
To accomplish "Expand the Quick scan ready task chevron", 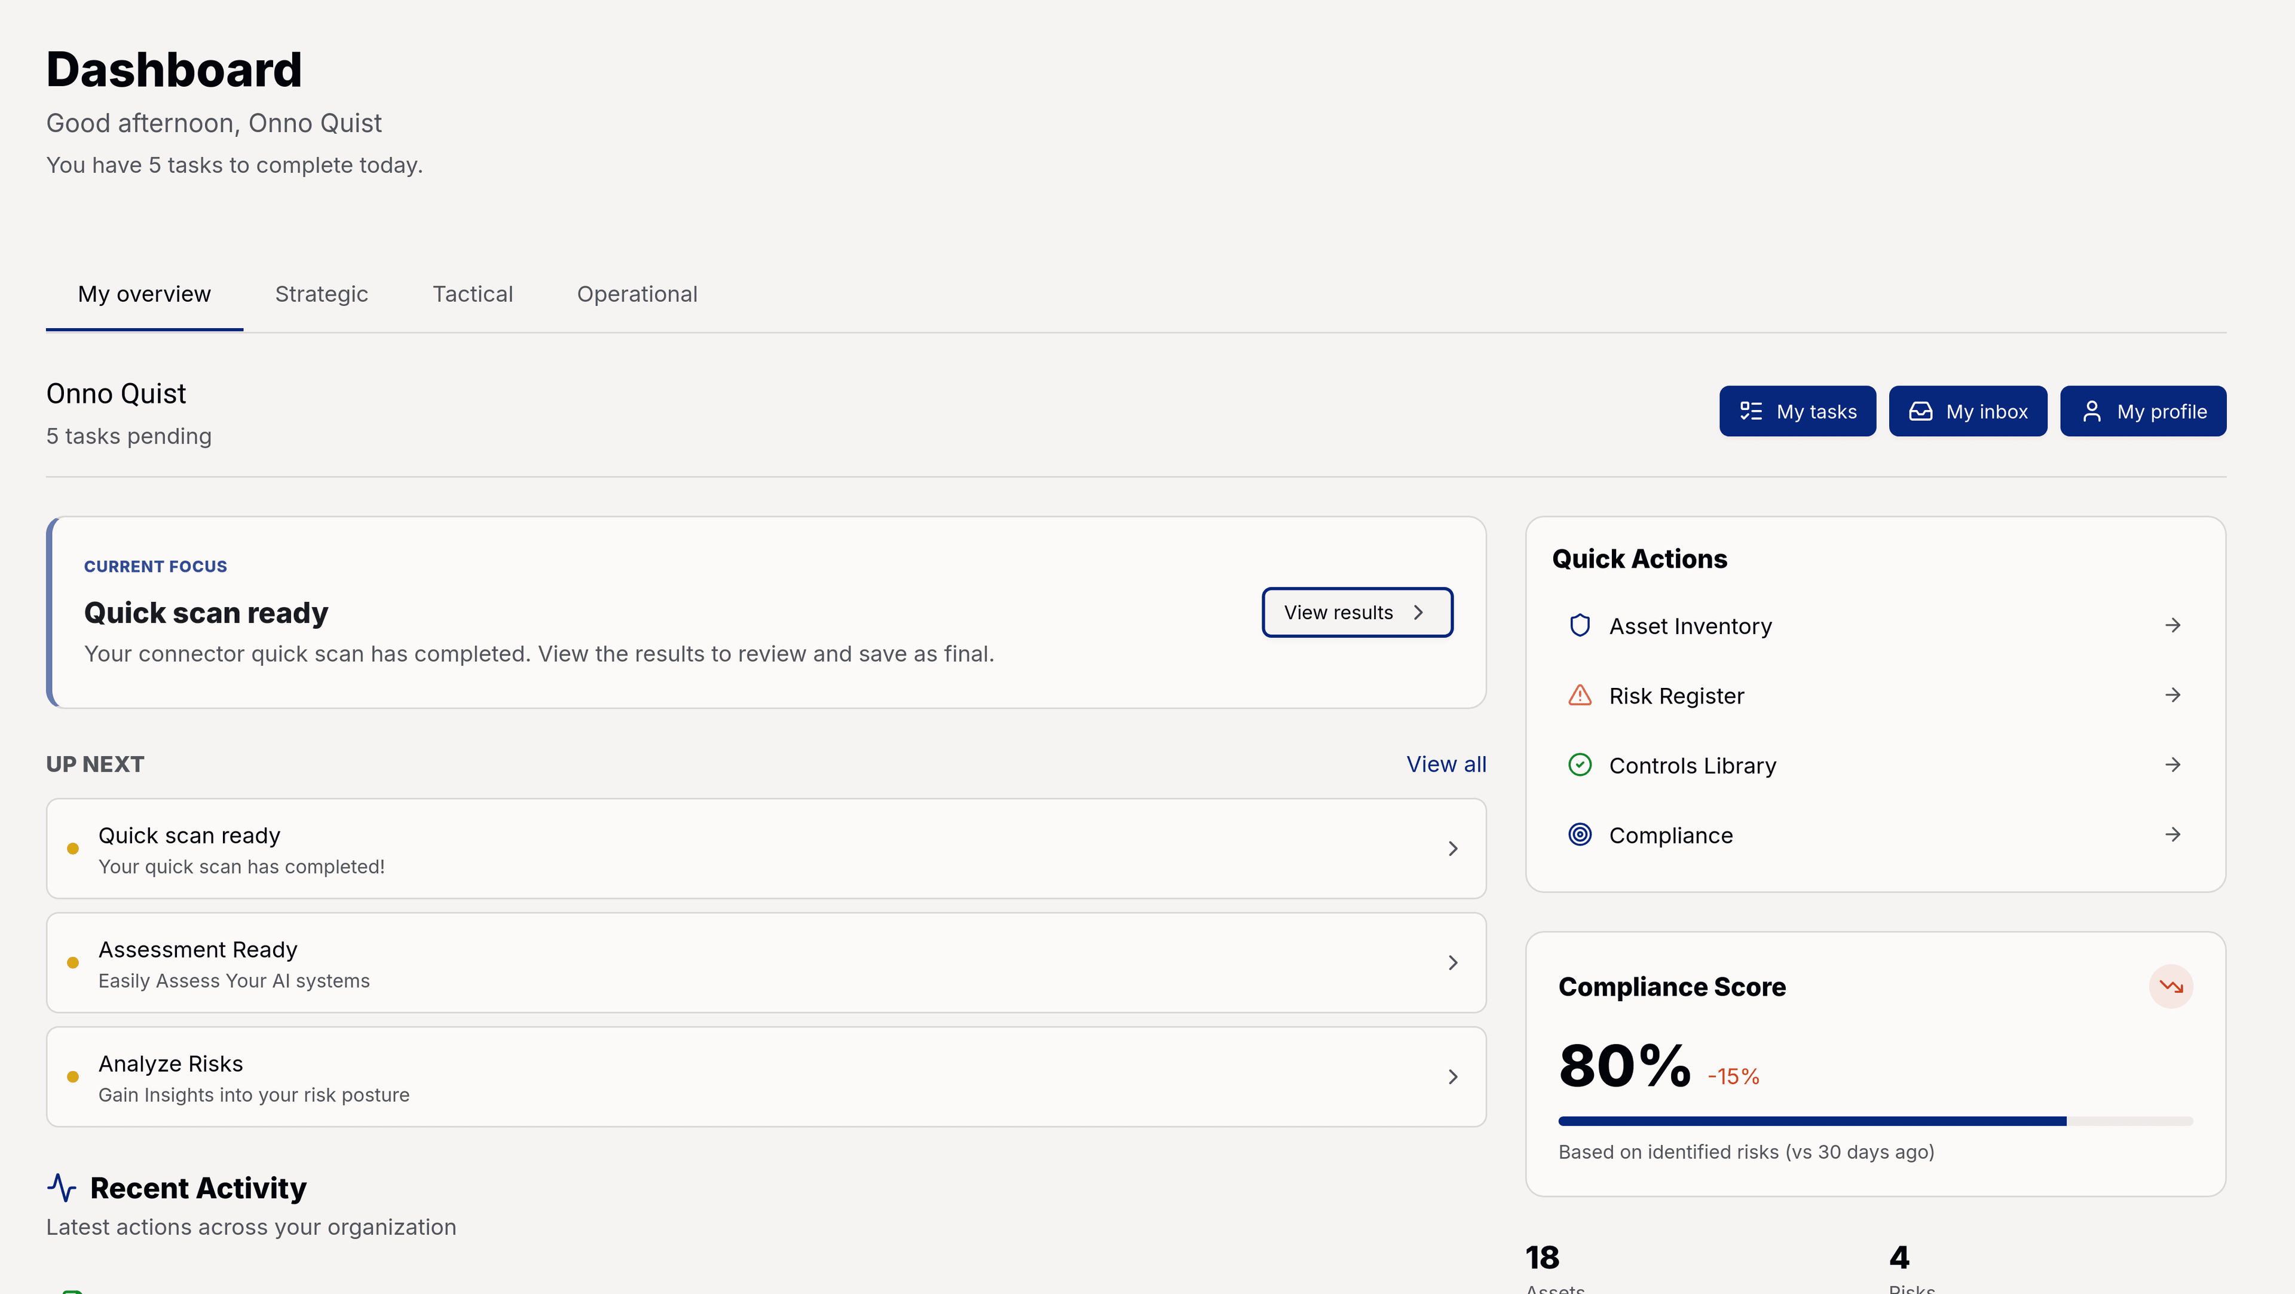I will (x=1452, y=848).
